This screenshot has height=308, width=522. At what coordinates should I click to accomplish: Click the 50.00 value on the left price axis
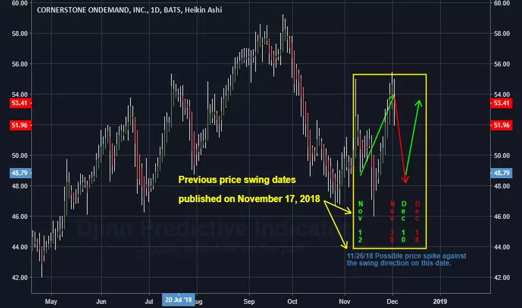click(x=20, y=156)
